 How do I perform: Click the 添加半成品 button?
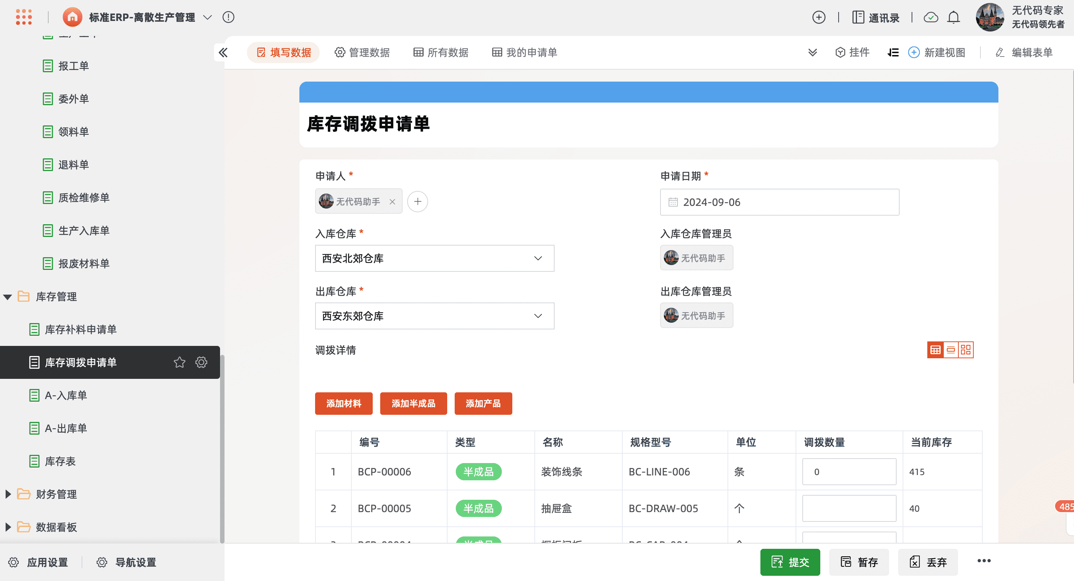pos(413,403)
